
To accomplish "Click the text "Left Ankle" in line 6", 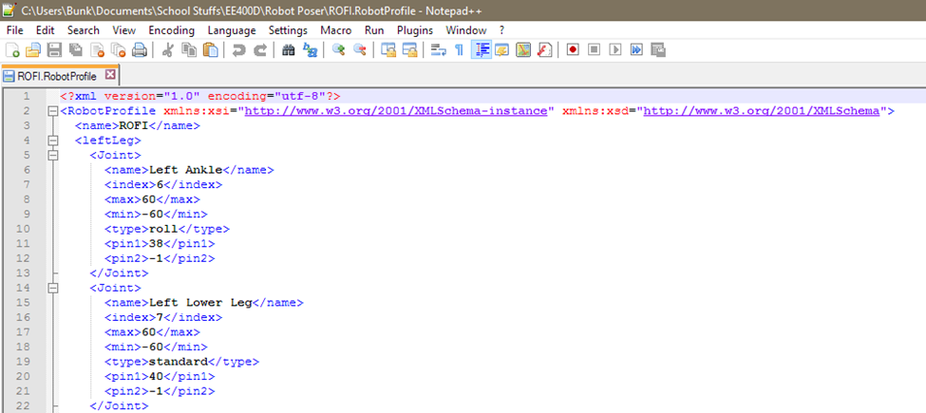I will (x=186, y=169).
